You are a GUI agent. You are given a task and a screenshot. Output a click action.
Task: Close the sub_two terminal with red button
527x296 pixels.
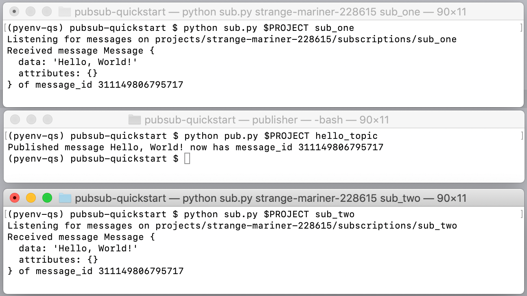(x=15, y=198)
